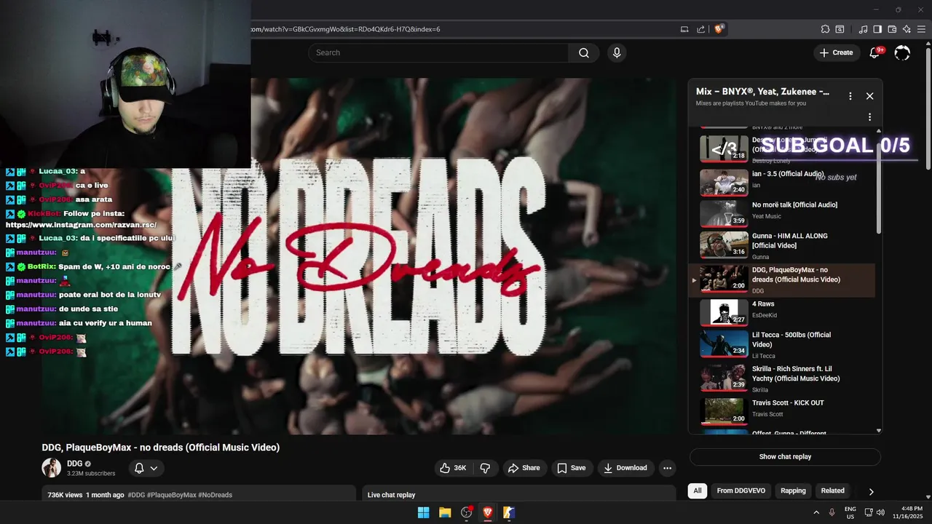Open the secondary playlist menu dots
The width and height of the screenshot is (932, 524).
869,117
